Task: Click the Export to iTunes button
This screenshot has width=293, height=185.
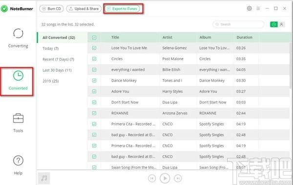Action: point(122,9)
